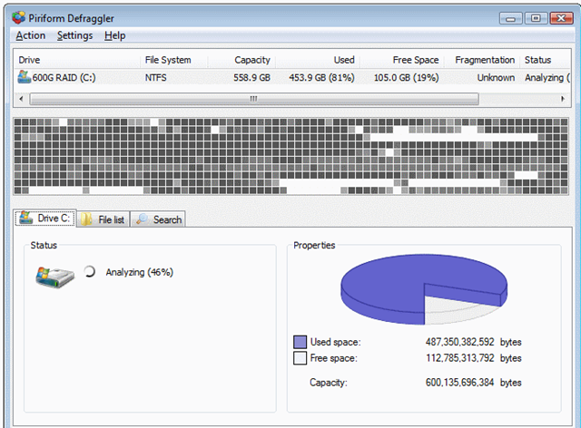Click the analyzing spinner icon
Viewport: 581px width, 428px height.
[89, 271]
